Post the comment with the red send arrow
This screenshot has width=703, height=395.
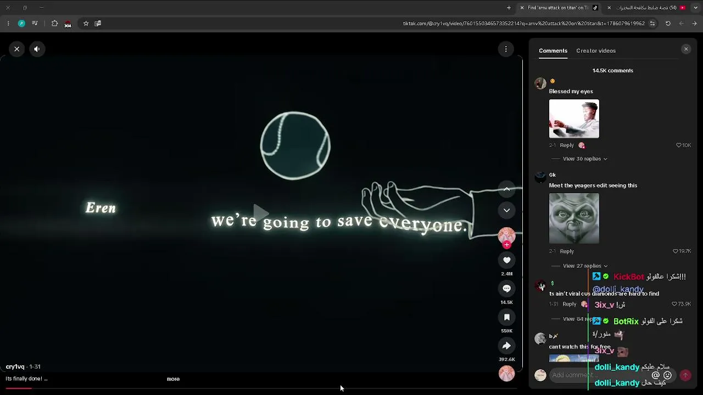tap(685, 375)
